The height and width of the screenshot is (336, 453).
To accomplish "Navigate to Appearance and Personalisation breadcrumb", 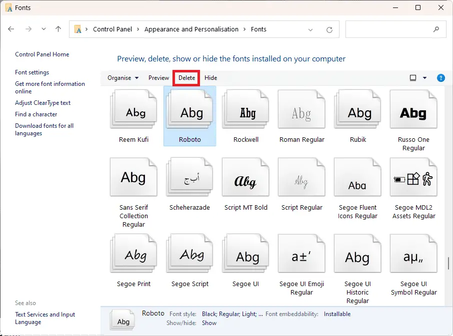I will click(191, 29).
